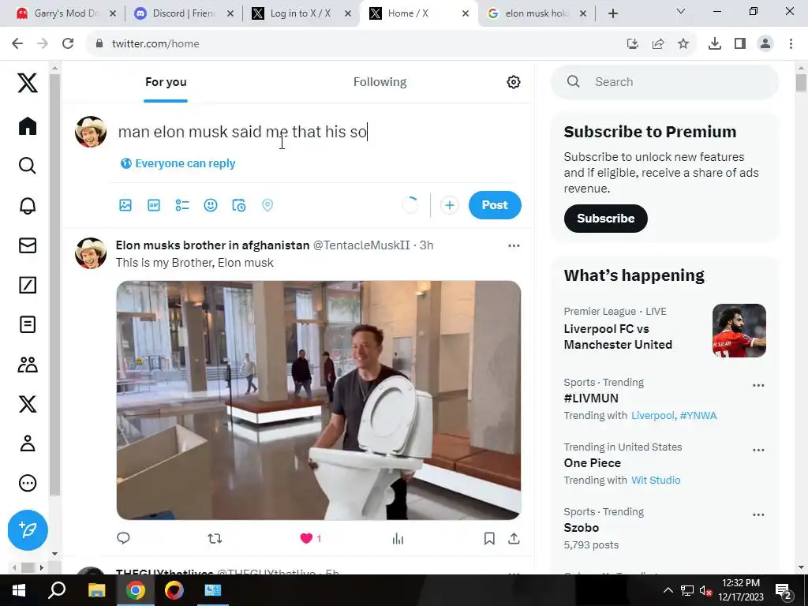The image size is (808, 606).
Task: Open Chrome downloads icon
Action: [x=714, y=44]
